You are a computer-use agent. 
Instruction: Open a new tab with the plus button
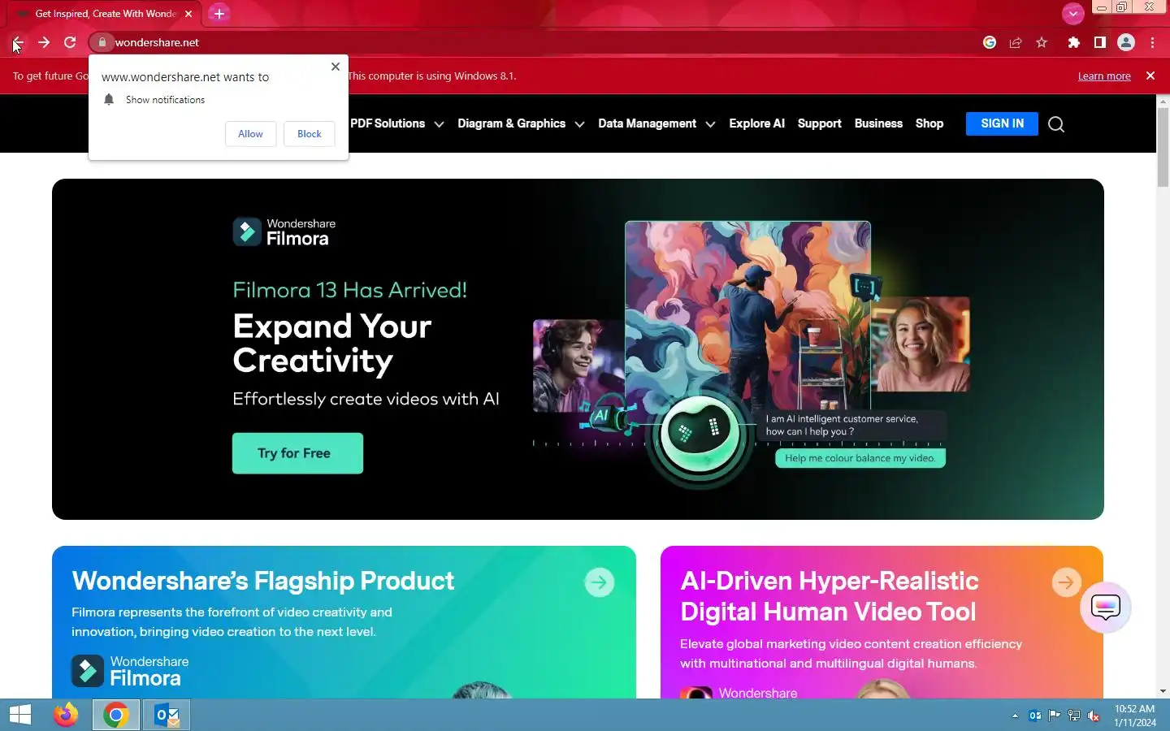(x=219, y=14)
